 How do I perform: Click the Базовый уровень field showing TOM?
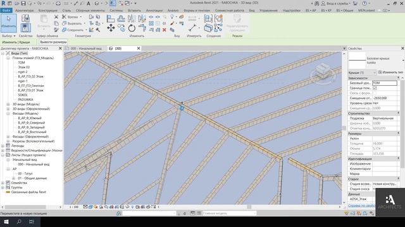[x=384, y=83]
